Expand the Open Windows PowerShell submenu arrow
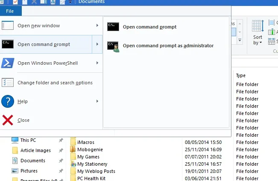278x181 pixels. click(97, 63)
